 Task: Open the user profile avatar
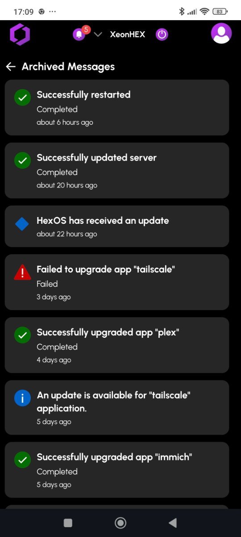(221, 34)
